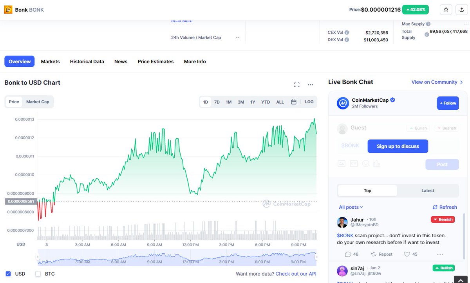Click CoinMarketCap profile avatar
470x283 pixels.
click(x=343, y=103)
